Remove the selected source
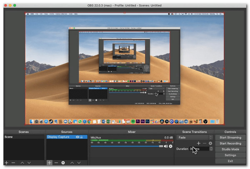Image resolution: width=250 pixels, height=169 pixels. click(x=56, y=163)
